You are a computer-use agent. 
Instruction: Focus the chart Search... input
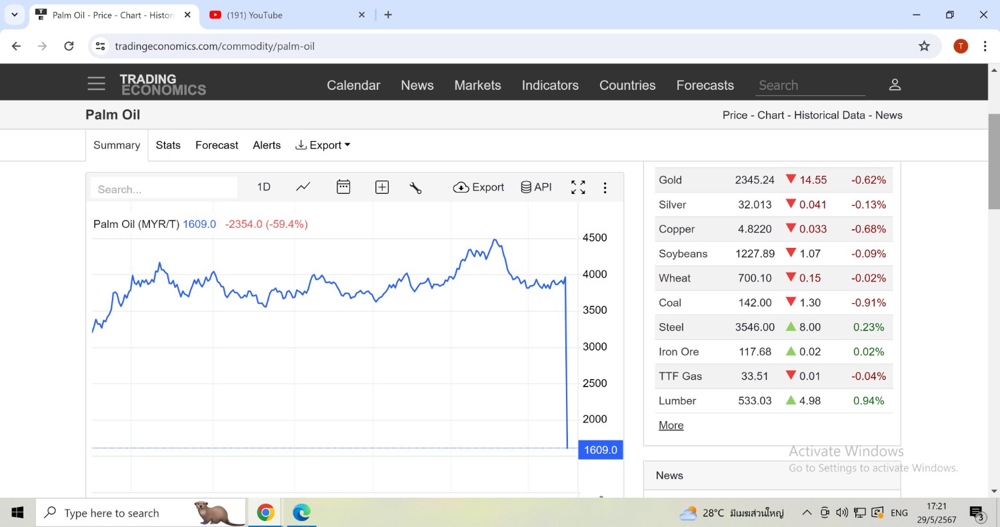pyautogui.click(x=163, y=189)
